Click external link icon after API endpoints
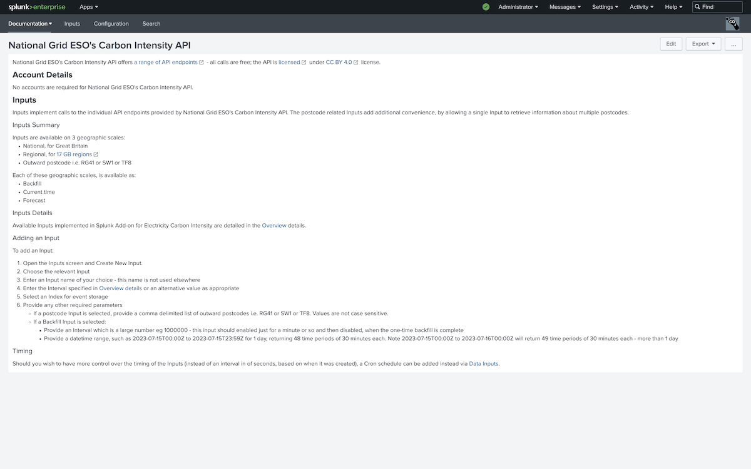The width and height of the screenshot is (751, 469). [202, 63]
